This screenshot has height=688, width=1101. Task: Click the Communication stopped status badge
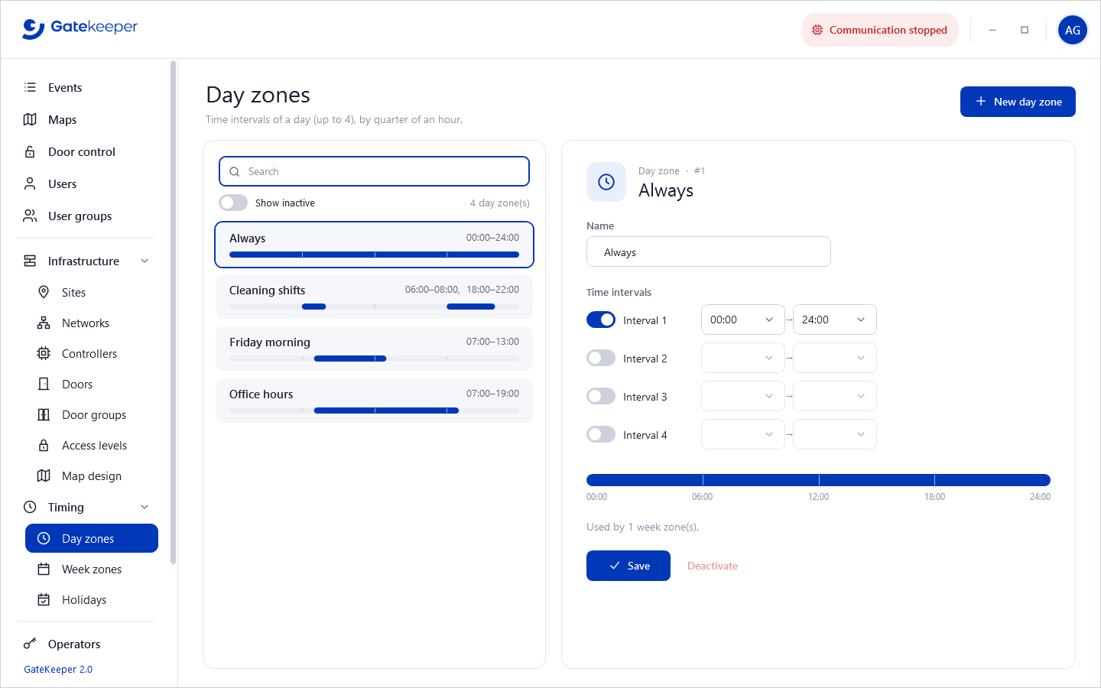(x=880, y=30)
